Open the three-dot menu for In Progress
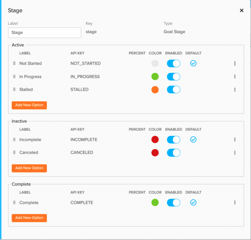This screenshot has width=251, height=240. coord(235,76)
